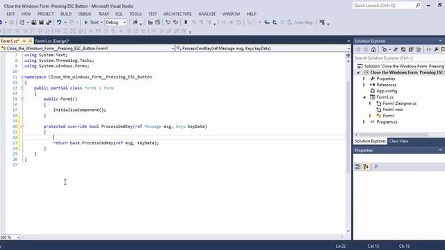This screenshot has width=445, height=250.
Task: Start debugging with the green Start button
Action: coord(91,22)
